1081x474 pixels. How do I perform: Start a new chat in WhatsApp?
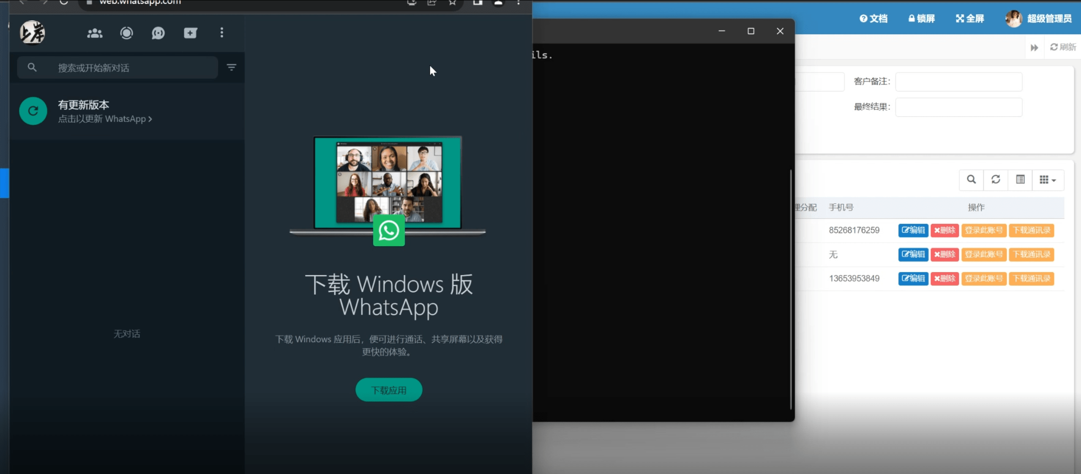[190, 33]
